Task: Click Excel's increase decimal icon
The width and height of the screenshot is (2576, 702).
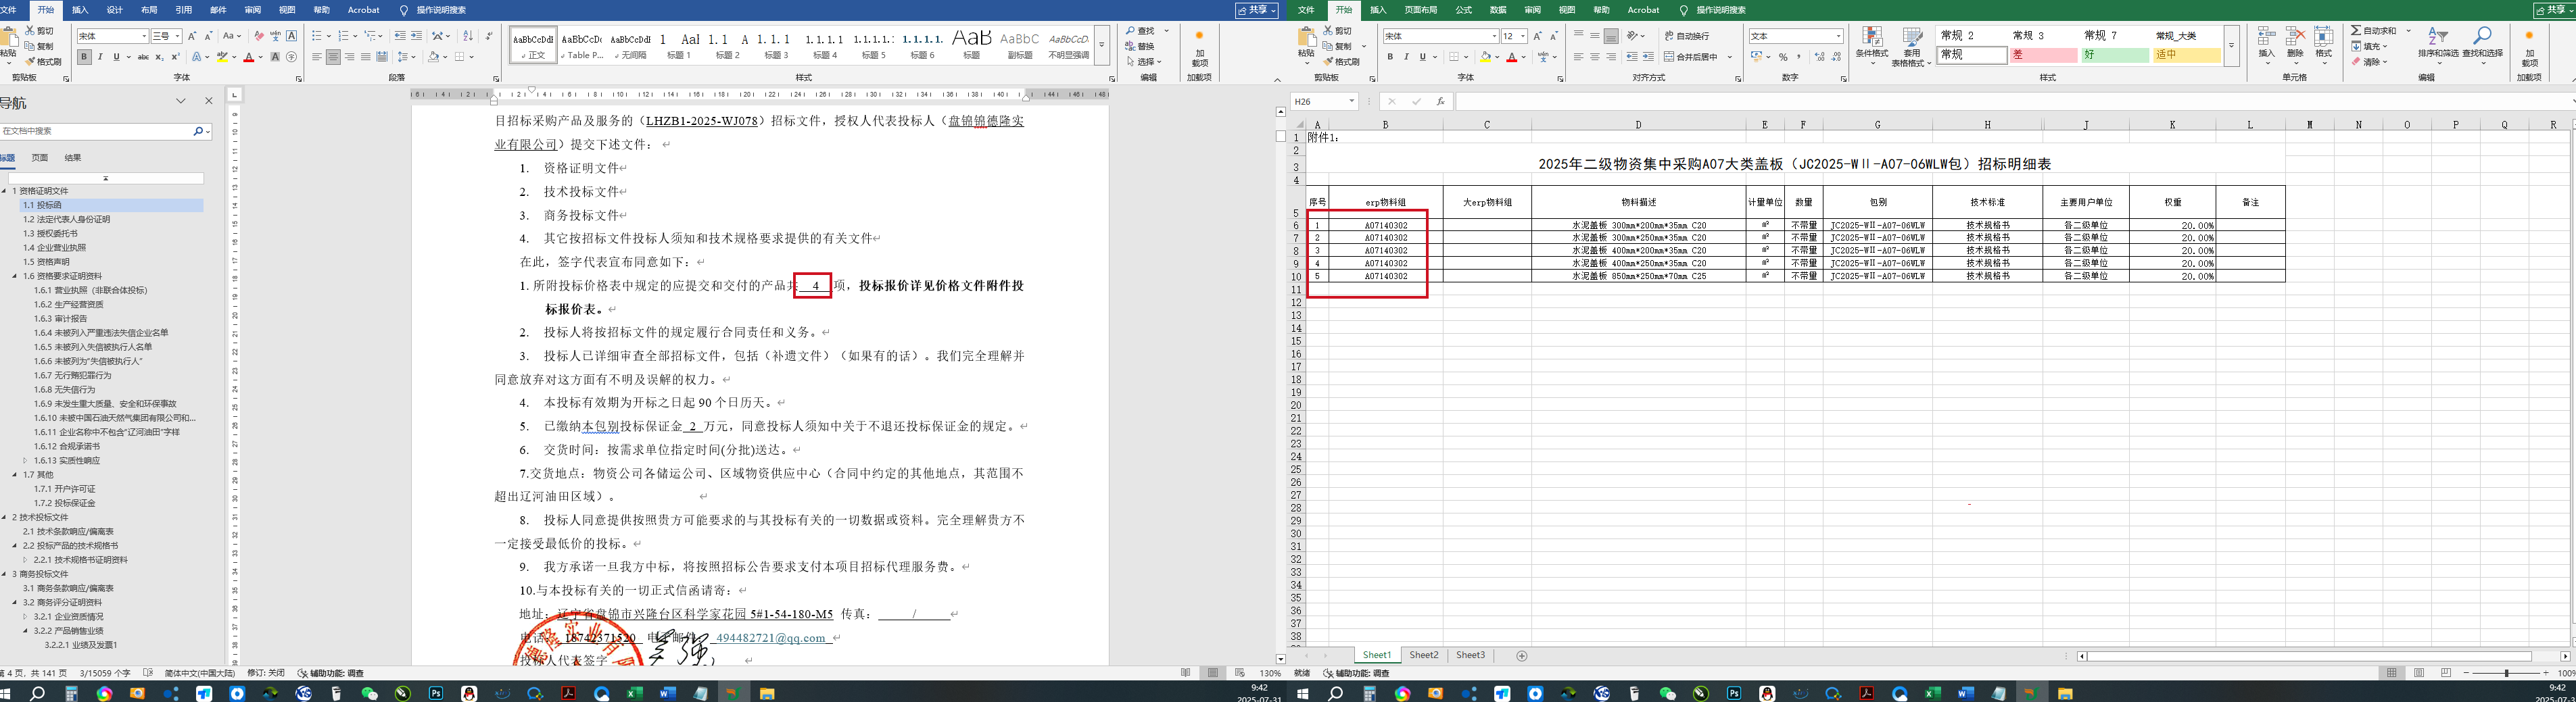Action: point(1820,57)
